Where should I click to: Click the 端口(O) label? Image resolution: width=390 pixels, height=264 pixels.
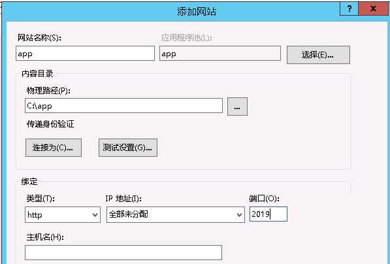click(264, 198)
